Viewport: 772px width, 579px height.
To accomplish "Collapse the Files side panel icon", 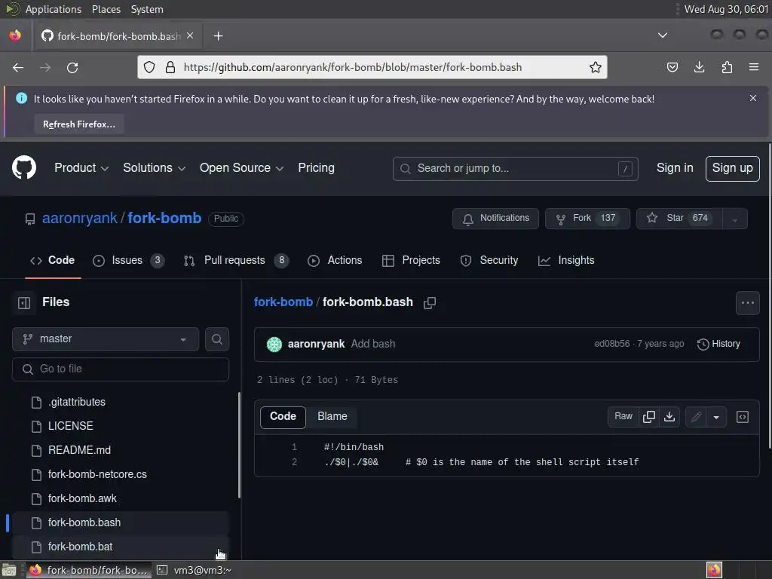I will [24, 303].
